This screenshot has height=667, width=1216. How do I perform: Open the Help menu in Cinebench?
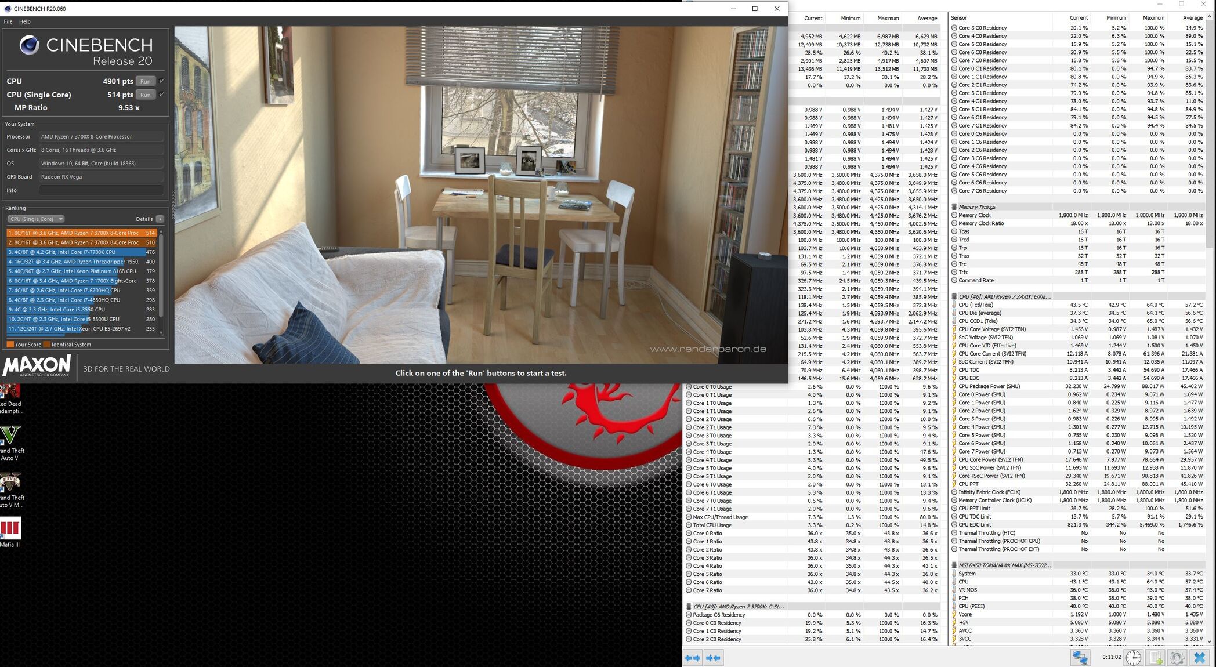coord(25,21)
